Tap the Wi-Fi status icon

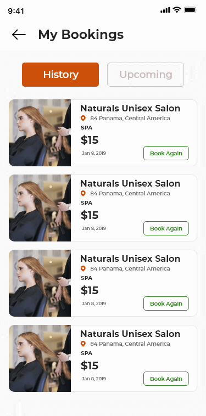(x=176, y=10)
